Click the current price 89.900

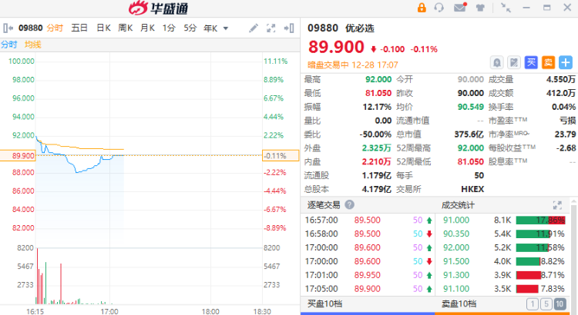336,47
